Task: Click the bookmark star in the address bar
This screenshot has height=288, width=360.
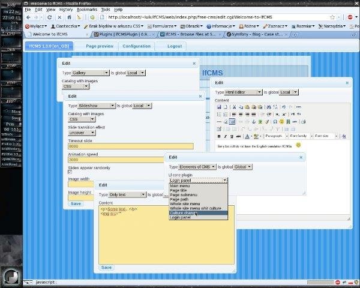Action: click(332, 17)
